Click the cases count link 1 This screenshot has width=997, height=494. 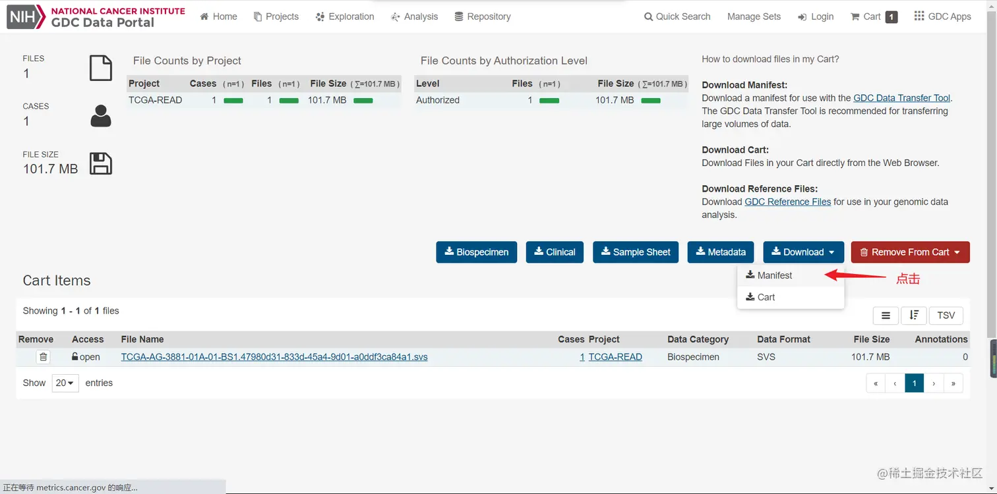click(582, 357)
